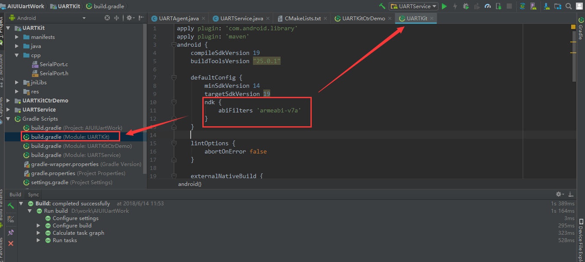Viewport: 585px width, 262px height.
Task: Click Collapse All icon in Project panel
Action: click(x=116, y=18)
